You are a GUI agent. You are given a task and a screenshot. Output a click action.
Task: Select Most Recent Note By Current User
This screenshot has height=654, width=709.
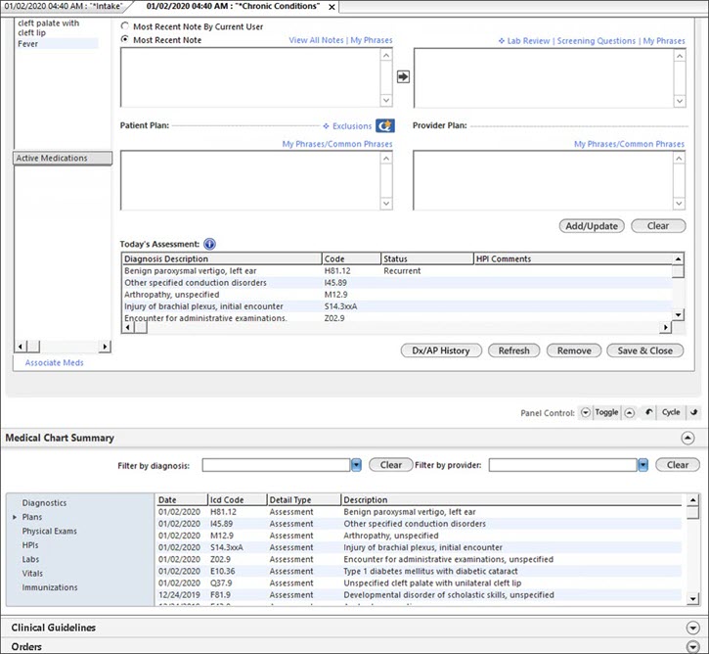click(125, 26)
